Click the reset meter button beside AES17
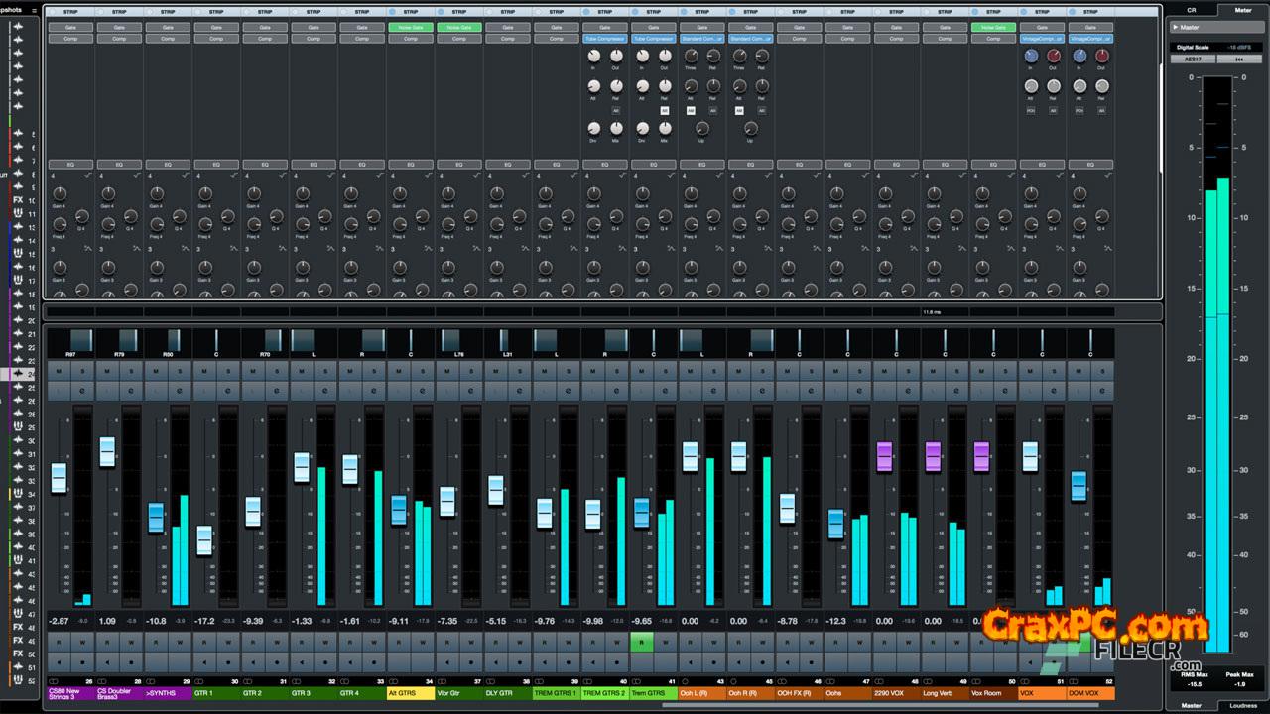The height and width of the screenshot is (714, 1270). 1238,59
